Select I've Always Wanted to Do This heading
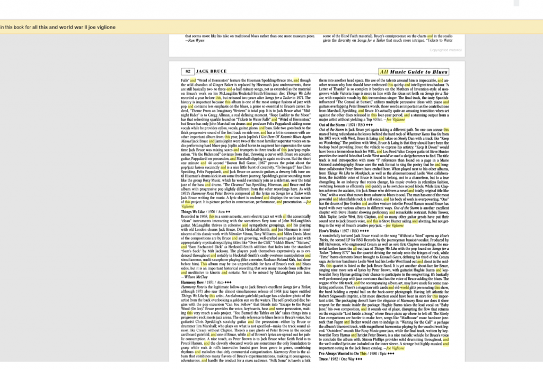The image size is (543, 370). pyautogui.click(x=356, y=354)
